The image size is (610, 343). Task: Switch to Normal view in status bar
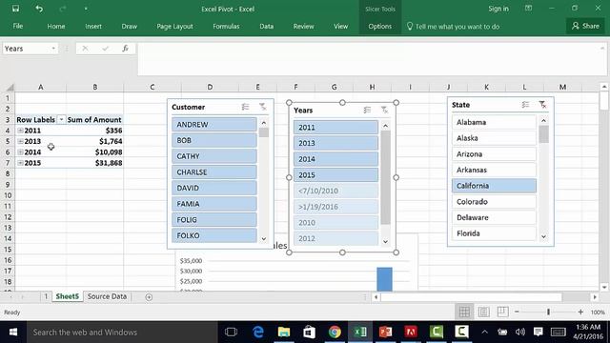(x=464, y=312)
